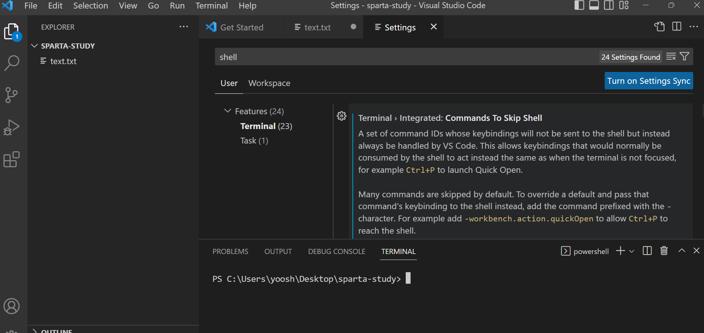This screenshot has height=333, width=704.
Task: Switch to the Get Started tab
Action: coord(241,27)
